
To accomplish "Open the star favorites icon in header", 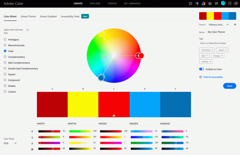I will pos(191,3).
